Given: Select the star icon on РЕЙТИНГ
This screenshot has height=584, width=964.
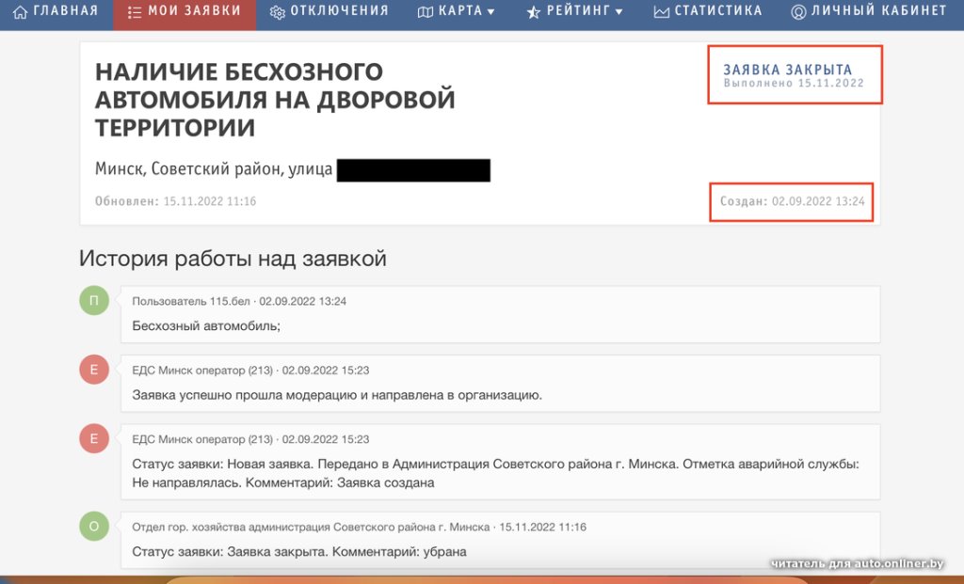Looking at the screenshot, I should [532, 12].
